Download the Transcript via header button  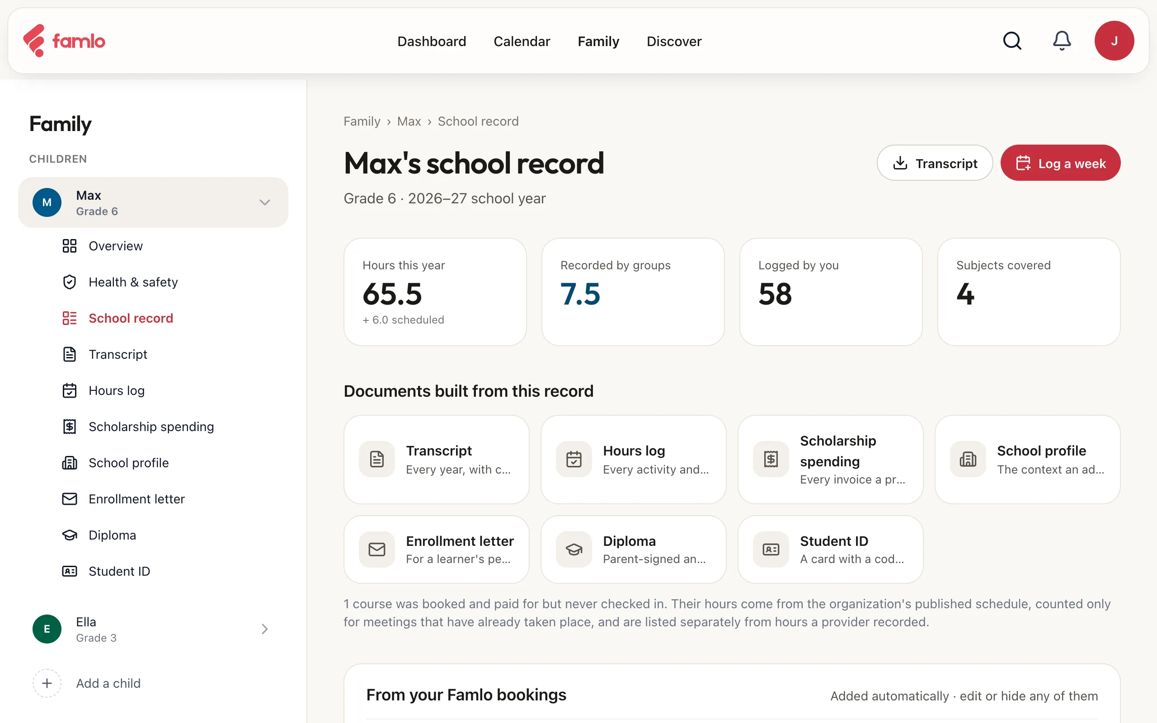pyautogui.click(x=934, y=163)
